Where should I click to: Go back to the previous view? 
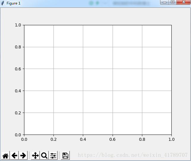pyautogui.click(x=14, y=155)
